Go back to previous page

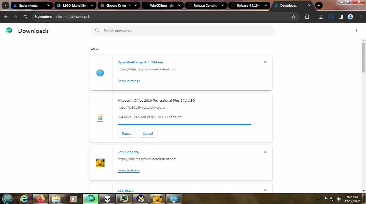6,17
